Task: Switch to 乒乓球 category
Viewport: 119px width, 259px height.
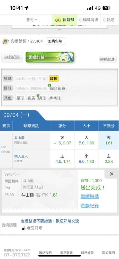Action: 55,98
